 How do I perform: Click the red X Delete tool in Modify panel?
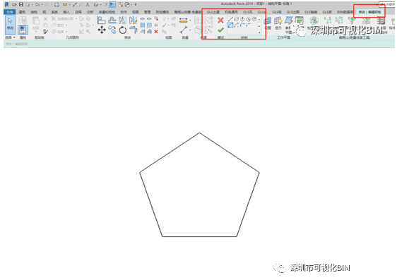click(x=156, y=32)
